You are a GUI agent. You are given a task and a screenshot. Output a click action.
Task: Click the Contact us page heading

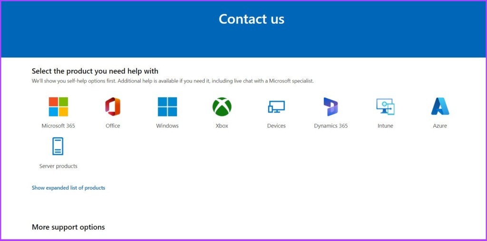click(x=252, y=19)
